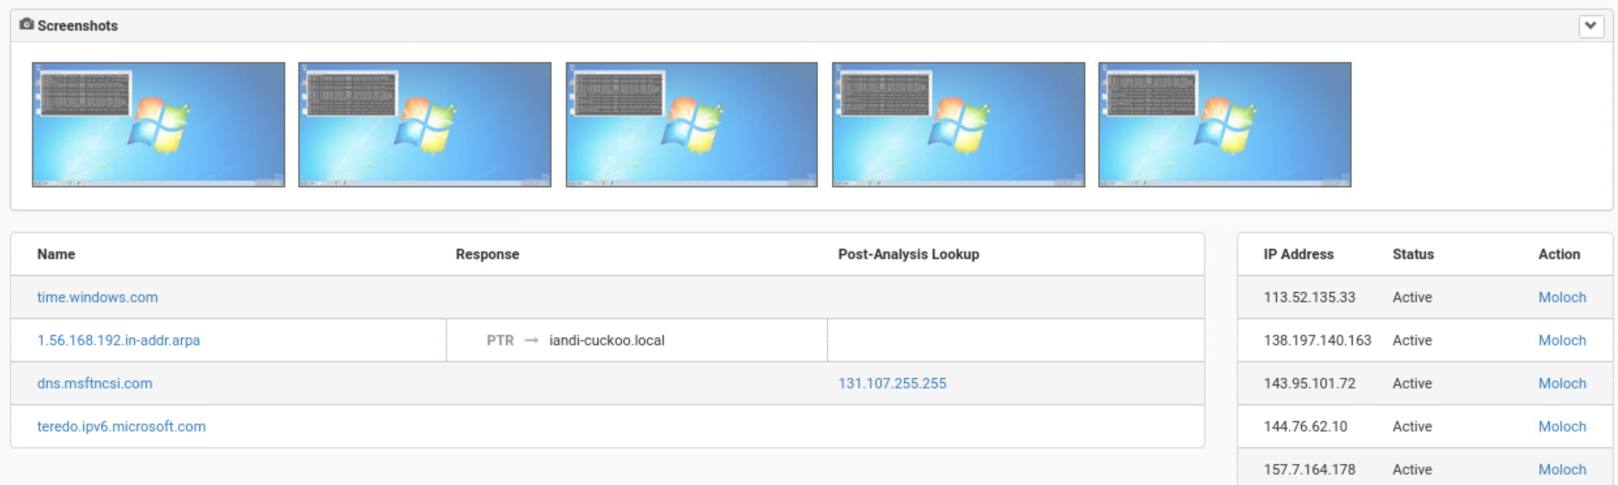Collapse the Screenshots panel with the chevron
The height and width of the screenshot is (485, 1618).
pyautogui.click(x=1590, y=26)
